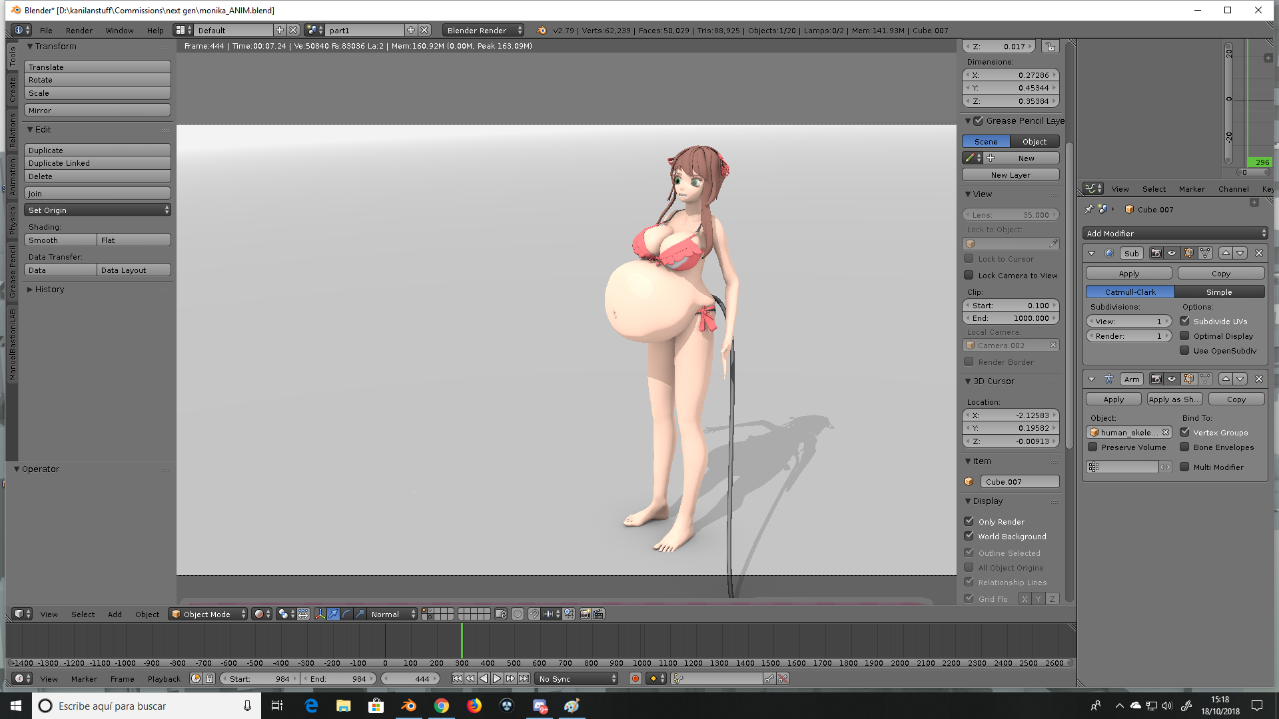Open the Render menu
Image resolution: width=1279 pixels, height=719 pixels.
click(x=79, y=30)
